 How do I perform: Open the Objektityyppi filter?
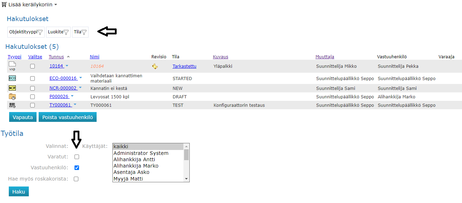(x=26, y=32)
